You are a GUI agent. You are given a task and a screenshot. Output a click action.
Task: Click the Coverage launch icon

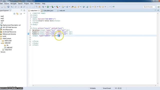(x=52, y=7)
